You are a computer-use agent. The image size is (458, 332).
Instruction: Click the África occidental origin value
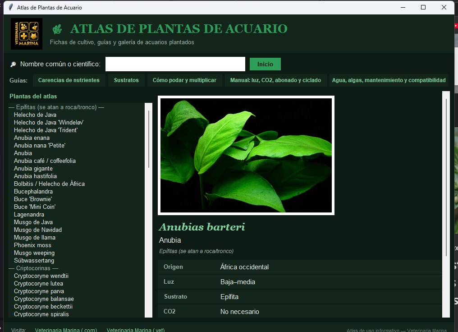click(x=244, y=267)
